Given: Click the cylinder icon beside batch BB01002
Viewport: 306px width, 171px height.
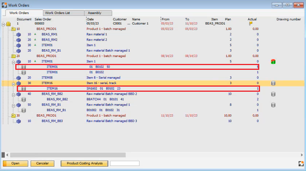Looking at the screenshot, I should pos(24,110).
